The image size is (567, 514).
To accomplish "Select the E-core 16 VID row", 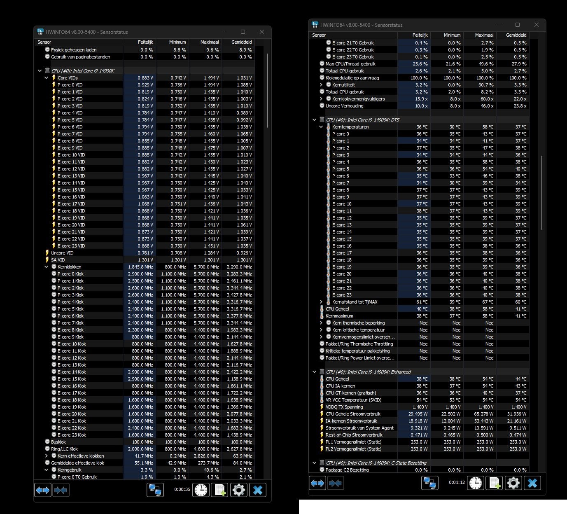I will [145, 197].
